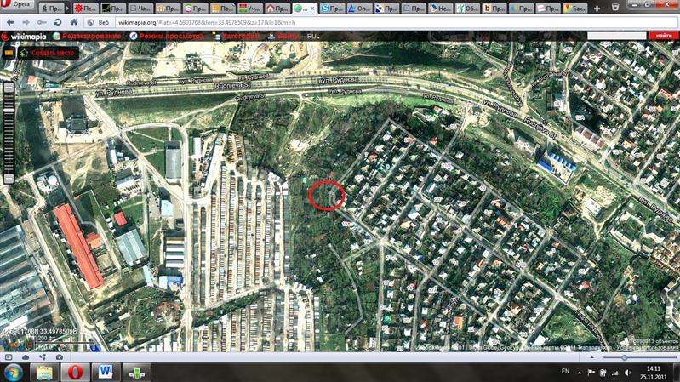
Task: Open the RU language dropdown
Action: point(314,37)
